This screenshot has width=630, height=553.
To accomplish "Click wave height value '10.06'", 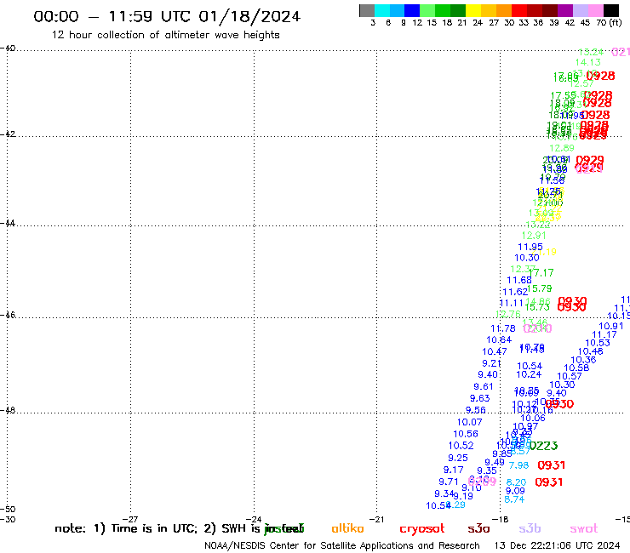I will (x=533, y=418).
